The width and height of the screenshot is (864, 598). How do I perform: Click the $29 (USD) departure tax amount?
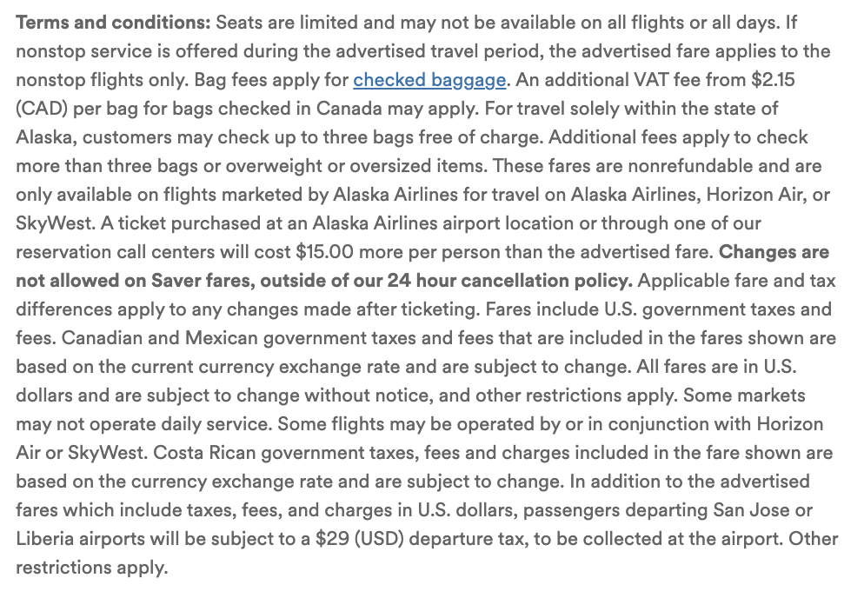tap(360, 539)
